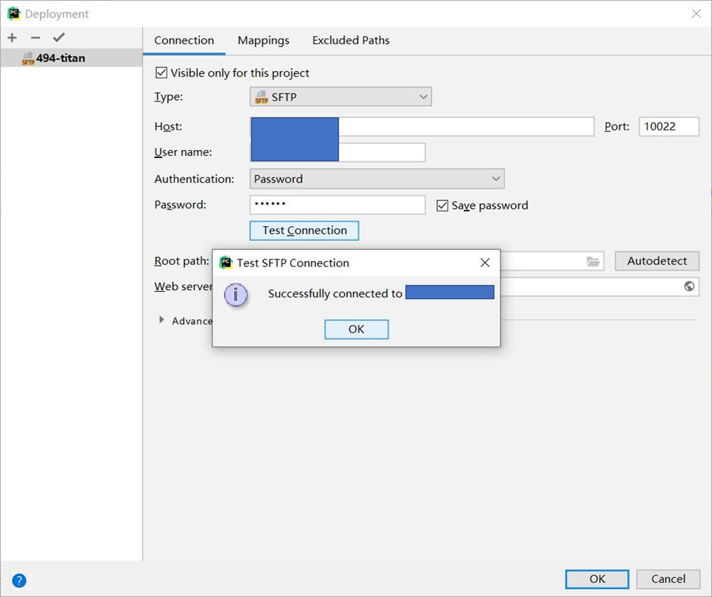Click into the Host input field

click(422, 127)
